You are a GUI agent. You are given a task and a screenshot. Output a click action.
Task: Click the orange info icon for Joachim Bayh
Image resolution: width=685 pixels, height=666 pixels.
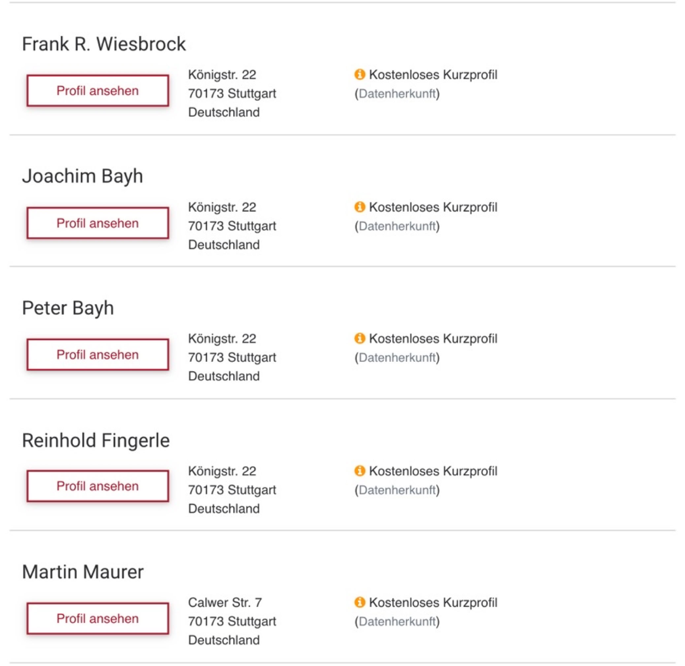(359, 207)
